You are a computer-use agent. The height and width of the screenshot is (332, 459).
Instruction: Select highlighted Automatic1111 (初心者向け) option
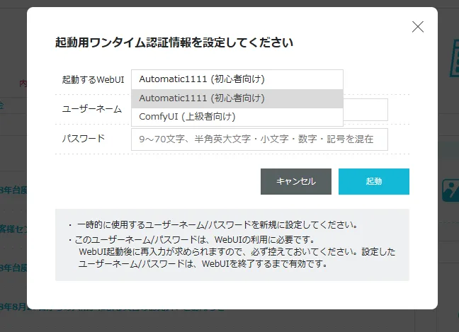(x=237, y=98)
